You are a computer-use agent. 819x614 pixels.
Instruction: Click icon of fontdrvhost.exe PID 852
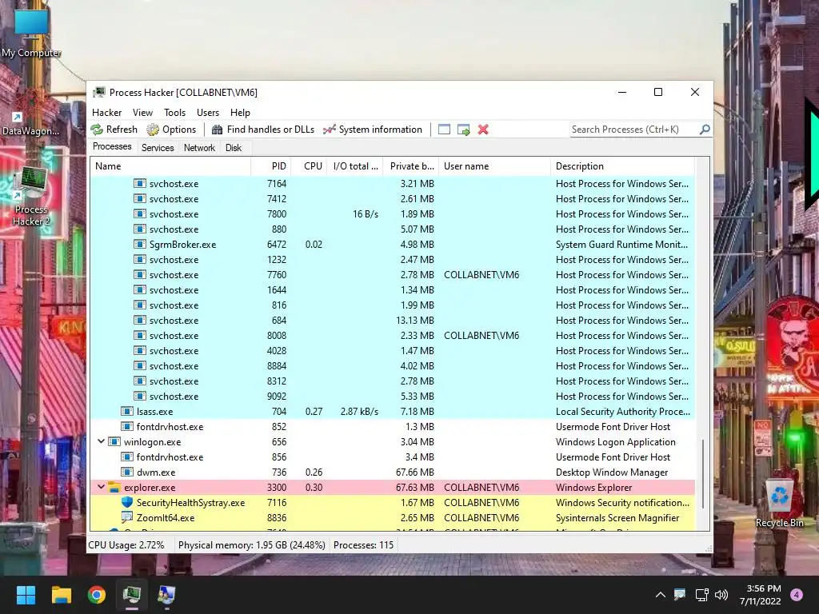pyautogui.click(x=127, y=427)
